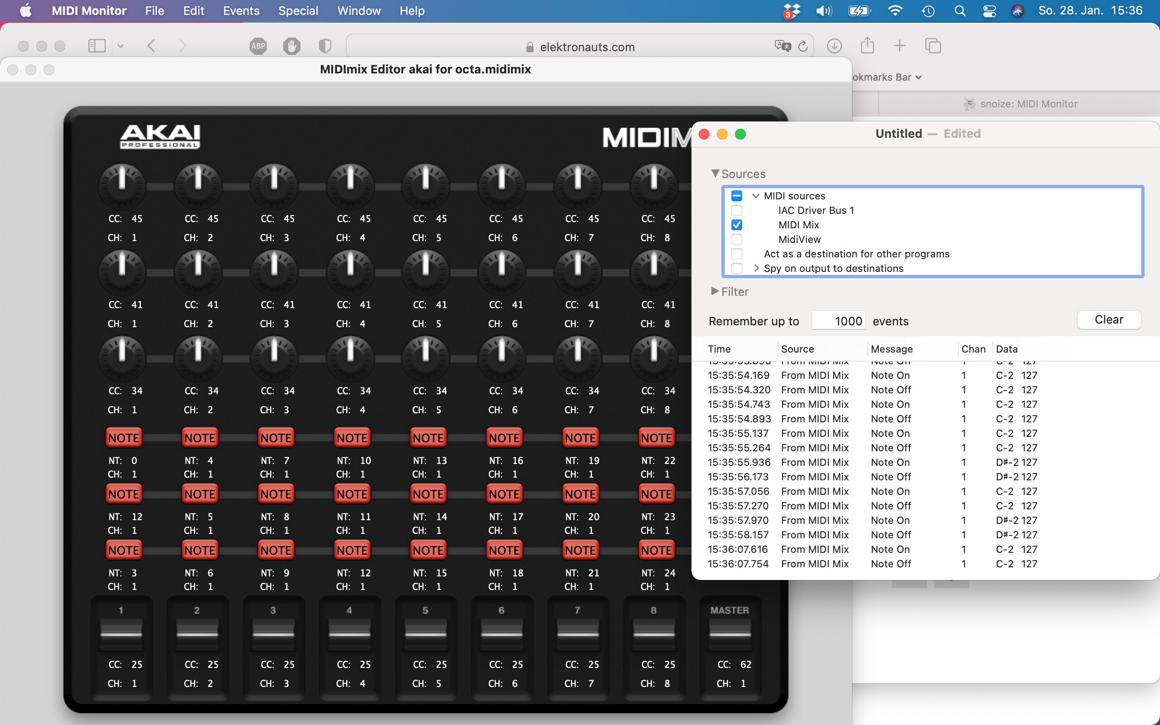This screenshot has width=1160, height=725.
Task: Click the Clear button
Action: tap(1109, 320)
